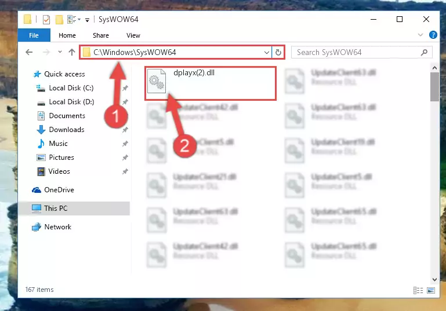Open Videos in the sidebar
Screen dimensions: 446x311
pos(59,171)
